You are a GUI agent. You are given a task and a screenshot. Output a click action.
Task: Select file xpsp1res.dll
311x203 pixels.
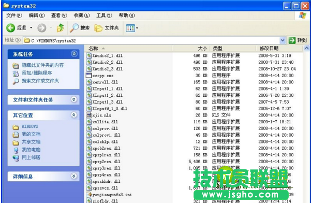106,155
